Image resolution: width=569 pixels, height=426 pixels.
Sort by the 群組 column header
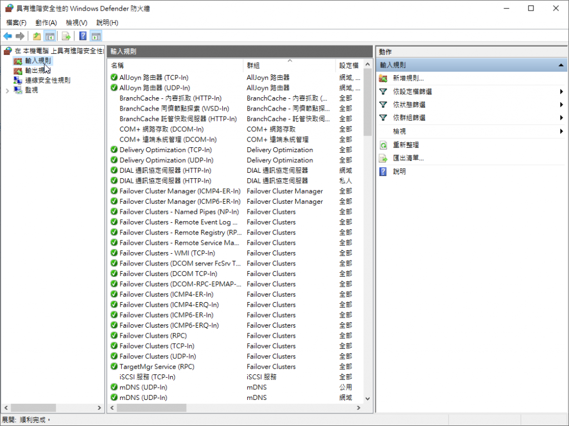[x=289, y=66]
